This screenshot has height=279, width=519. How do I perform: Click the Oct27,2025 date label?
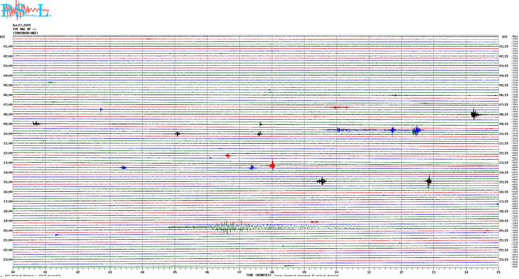pos(22,25)
